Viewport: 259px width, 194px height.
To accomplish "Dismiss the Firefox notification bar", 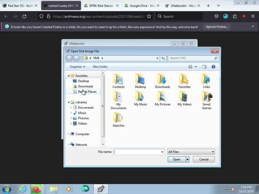I will pyautogui.click(x=253, y=26).
